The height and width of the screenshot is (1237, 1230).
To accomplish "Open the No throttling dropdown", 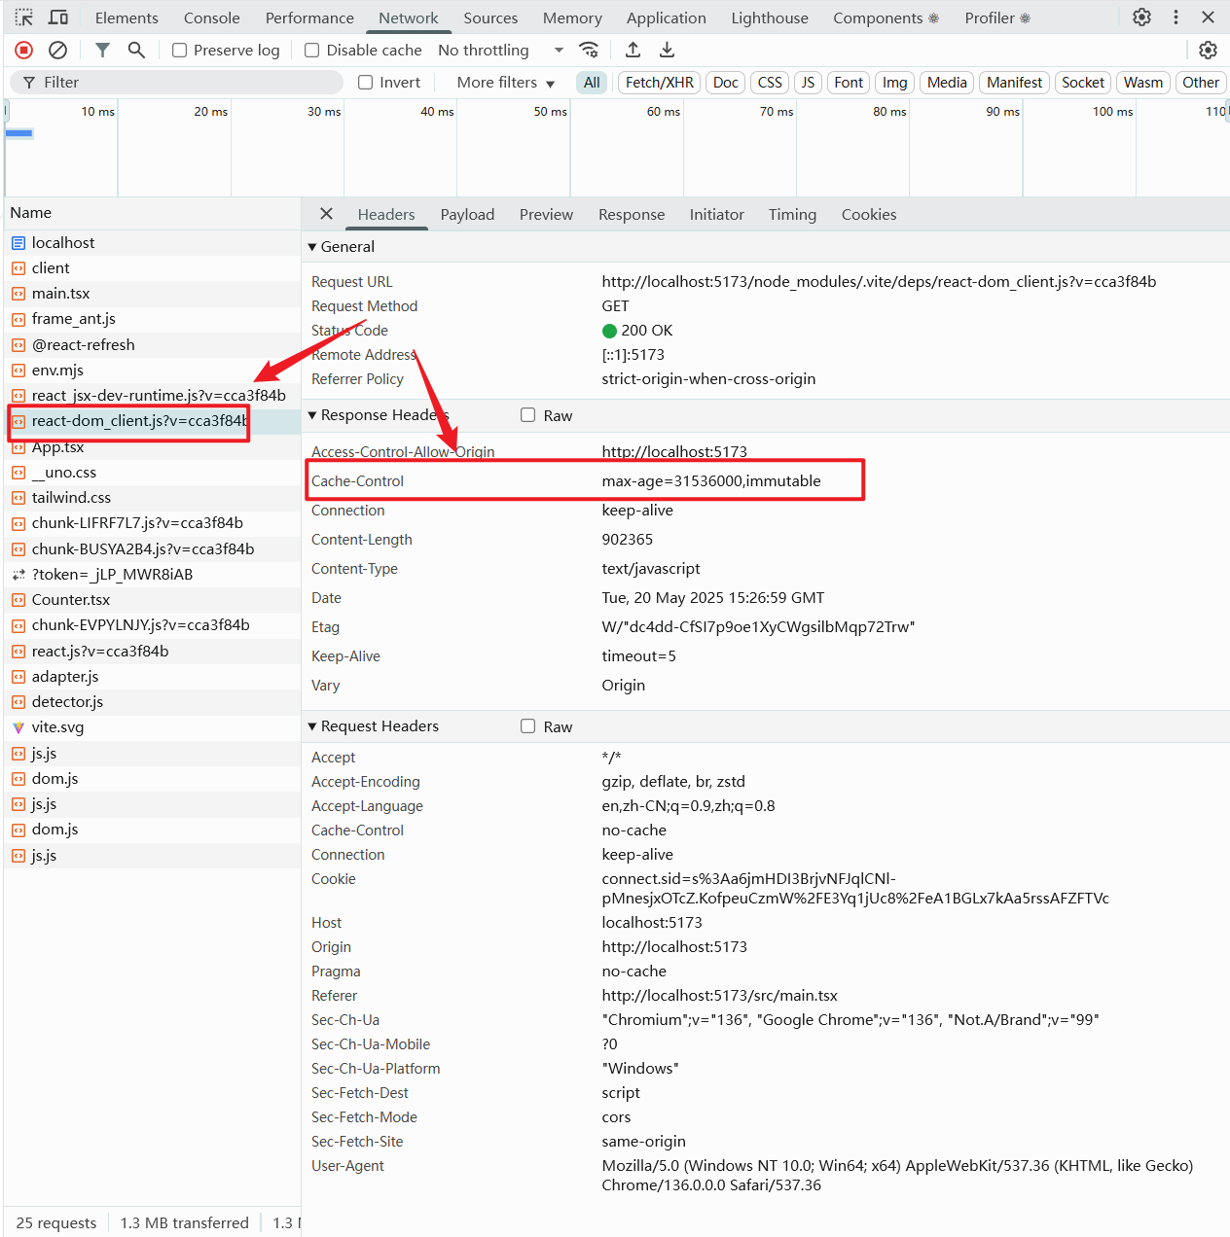I will click(500, 51).
